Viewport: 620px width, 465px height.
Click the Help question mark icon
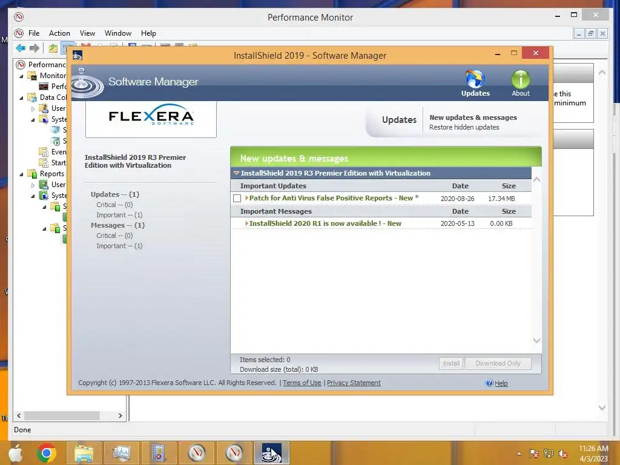pos(489,383)
